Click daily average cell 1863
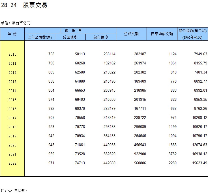Image resolution: width=208 pixels, height=195 pixels. point(173,145)
